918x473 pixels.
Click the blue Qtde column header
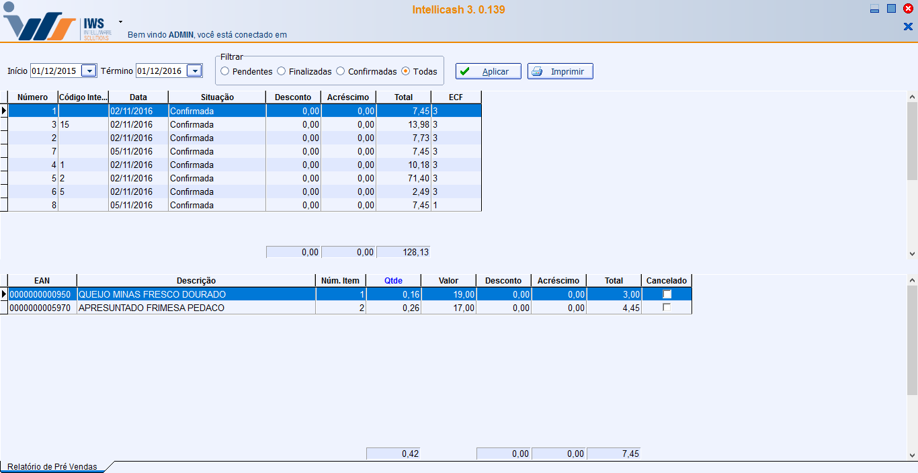(x=393, y=281)
